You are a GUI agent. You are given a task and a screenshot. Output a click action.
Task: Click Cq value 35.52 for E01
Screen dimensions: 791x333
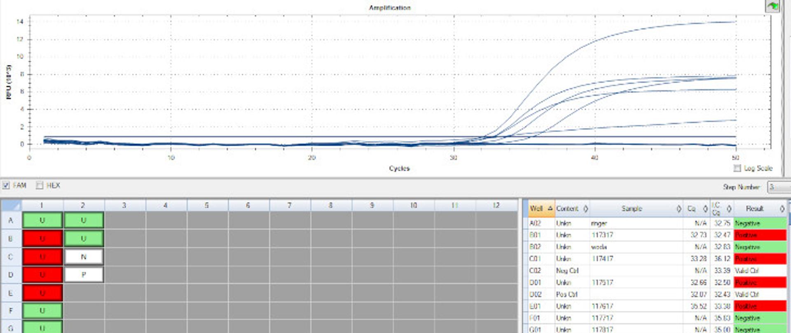698,306
